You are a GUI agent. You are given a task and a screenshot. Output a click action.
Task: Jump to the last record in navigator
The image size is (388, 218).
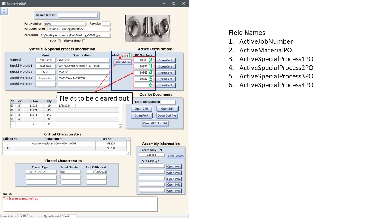[x=35, y=216]
